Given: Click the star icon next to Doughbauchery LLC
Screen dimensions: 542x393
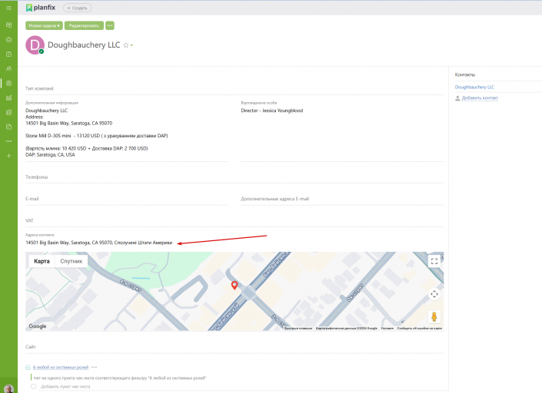Looking at the screenshot, I should [x=126, y=45].
